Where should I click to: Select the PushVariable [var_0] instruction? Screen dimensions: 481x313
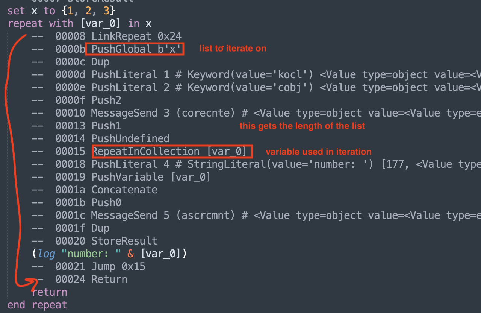pos(151,177)
